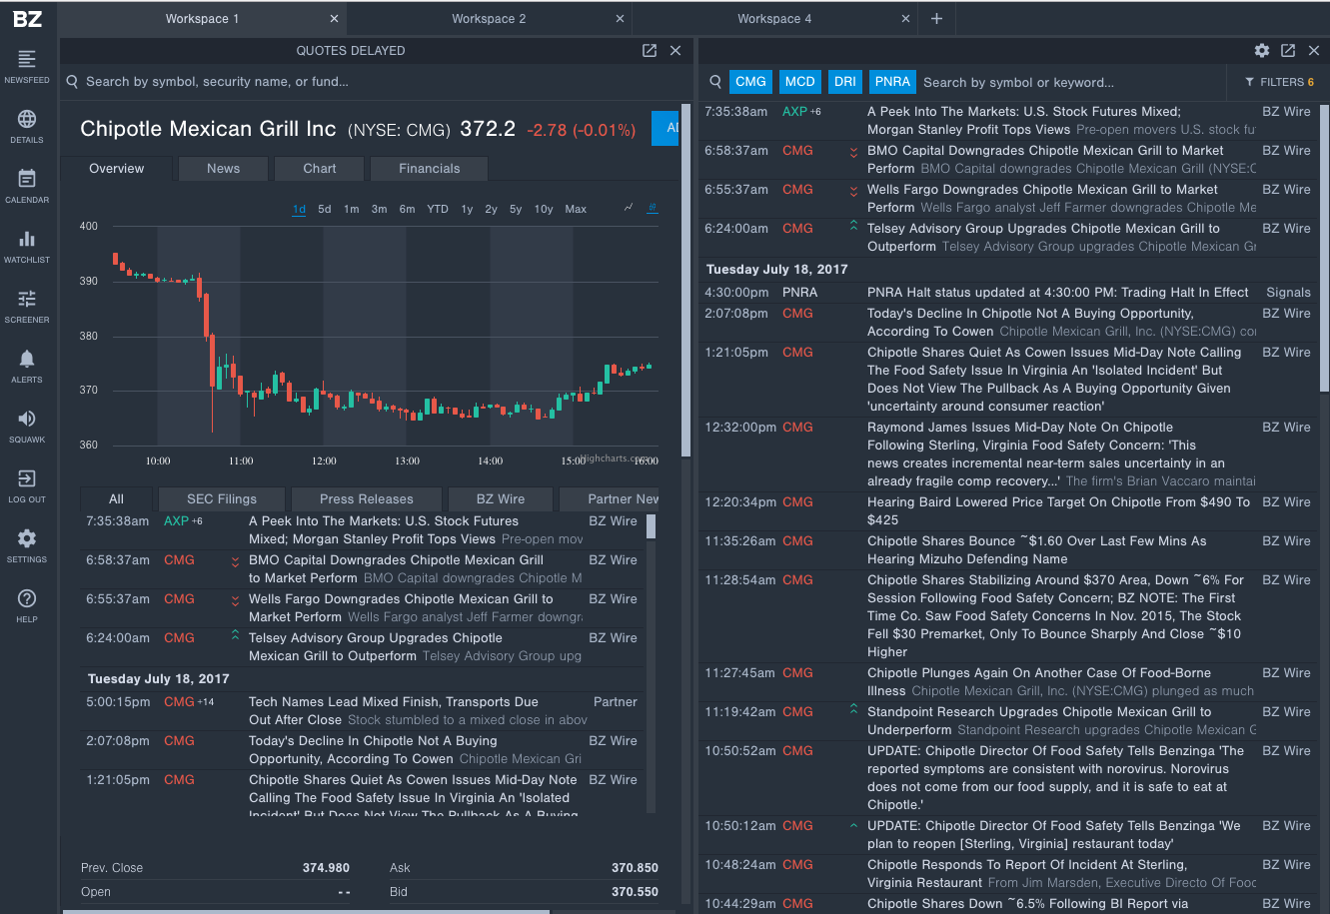Select the News tab for Chipotle
The image size is (1330, 914).
[223, 169]
